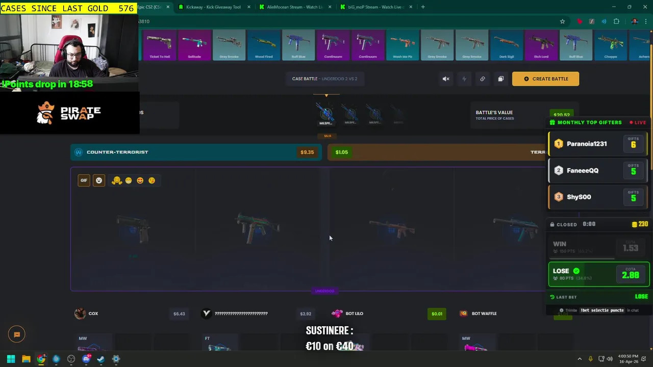Open the orange chat bubble button

pos(17,334)
